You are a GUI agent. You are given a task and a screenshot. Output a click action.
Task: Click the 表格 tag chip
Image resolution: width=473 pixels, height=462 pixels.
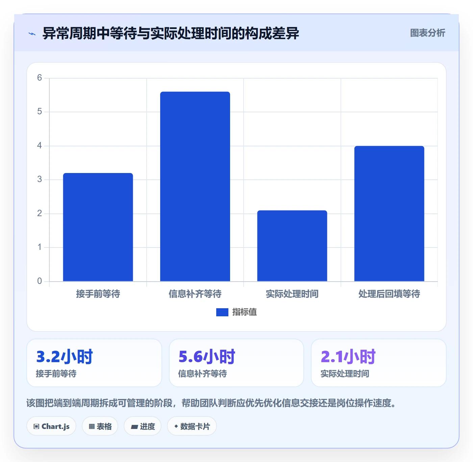point(100,426)
